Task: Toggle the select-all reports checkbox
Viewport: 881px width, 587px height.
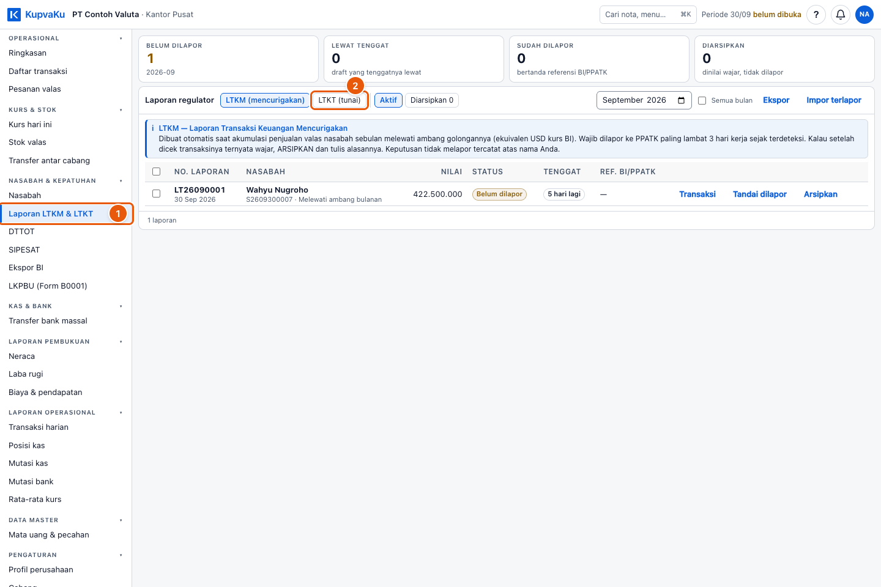Action: click(x=157, y=172)
